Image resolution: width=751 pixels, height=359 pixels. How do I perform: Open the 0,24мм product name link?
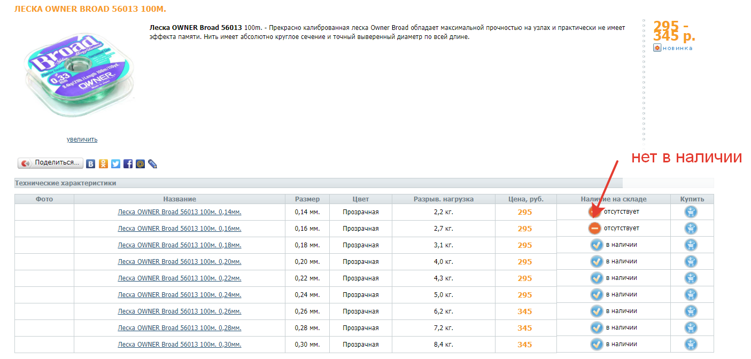pyautogui.click(x=180, y=295)
